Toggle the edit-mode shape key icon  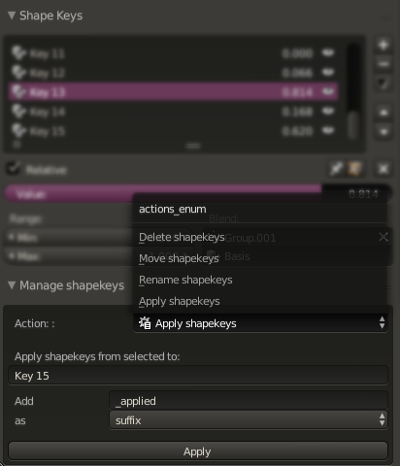coord(354,169)
